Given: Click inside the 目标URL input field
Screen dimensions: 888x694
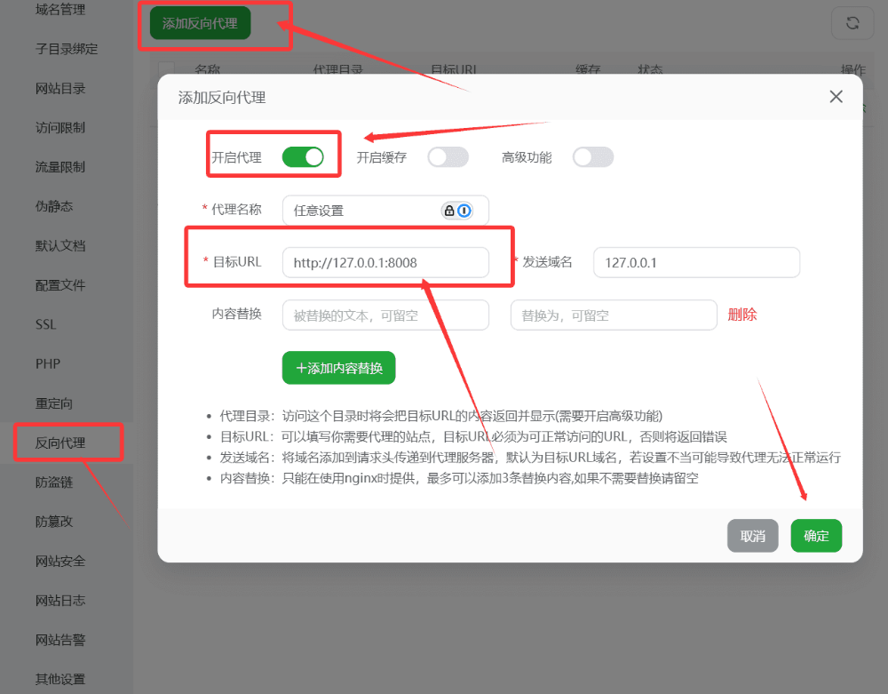Looking at the screenshot, I should tap(385, 262).
